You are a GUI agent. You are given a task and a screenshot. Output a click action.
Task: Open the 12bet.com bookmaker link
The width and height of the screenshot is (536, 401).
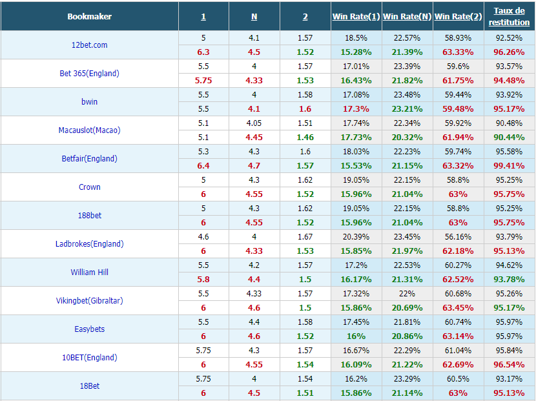89,45
